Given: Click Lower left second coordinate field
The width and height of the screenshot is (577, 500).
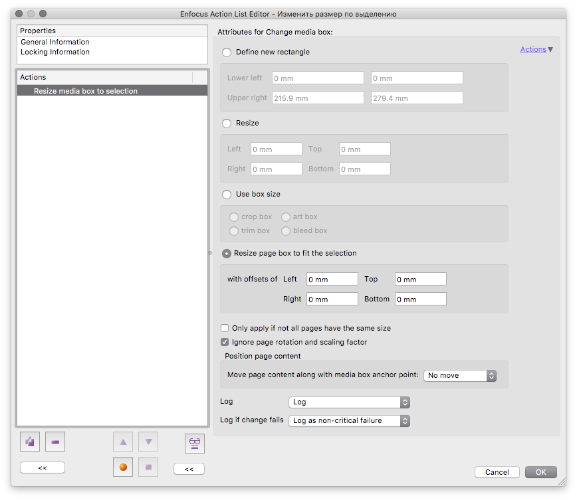Looking at the screenshot, I should coord(417,78).
